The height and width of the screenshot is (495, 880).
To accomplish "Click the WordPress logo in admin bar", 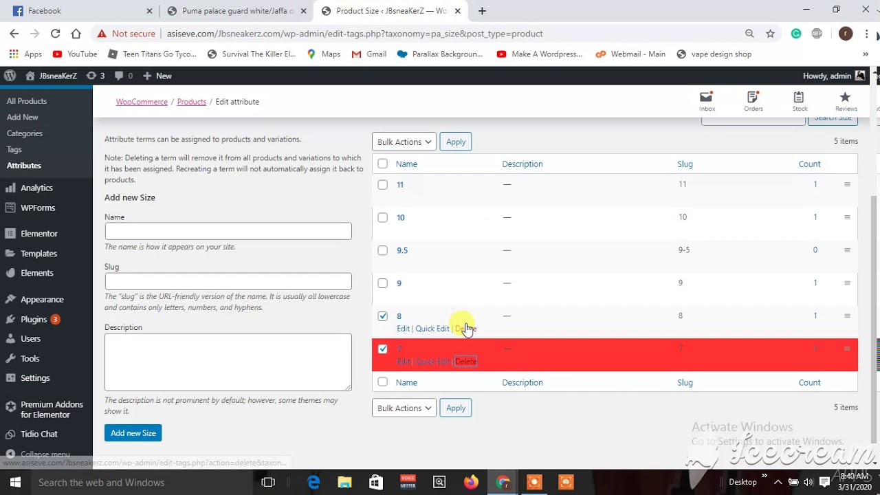I will pos(10,76).
